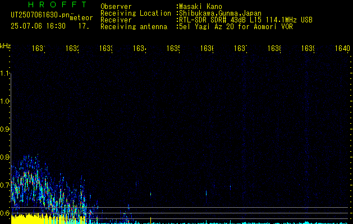Click the 1639 time axis marker
This screenshot has width=353, height=224.
click(x=308, y=48)
